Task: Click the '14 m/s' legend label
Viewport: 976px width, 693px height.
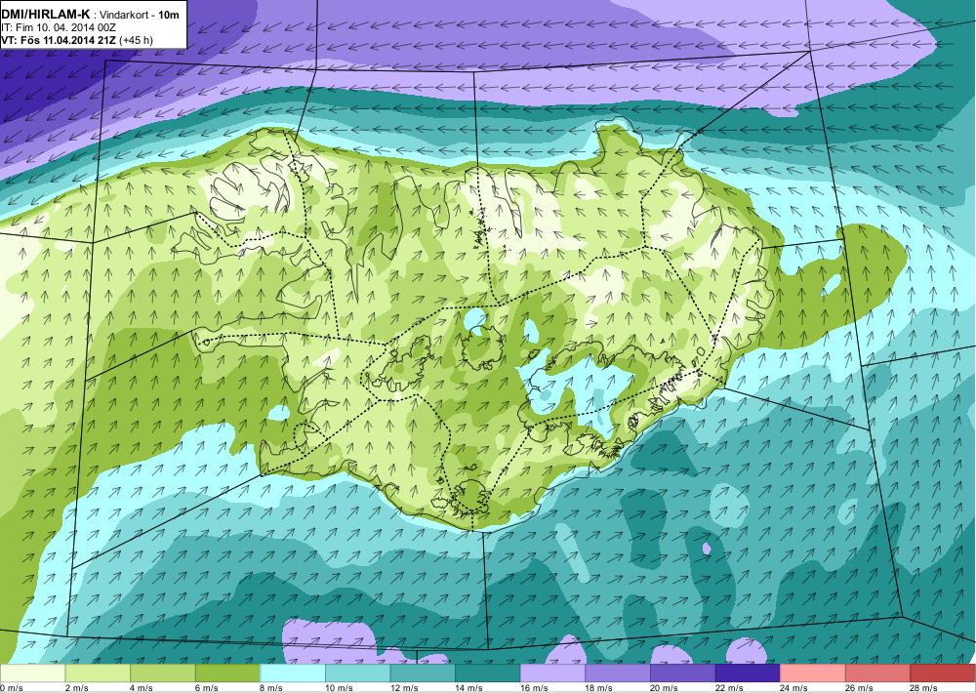Action: 469,688
